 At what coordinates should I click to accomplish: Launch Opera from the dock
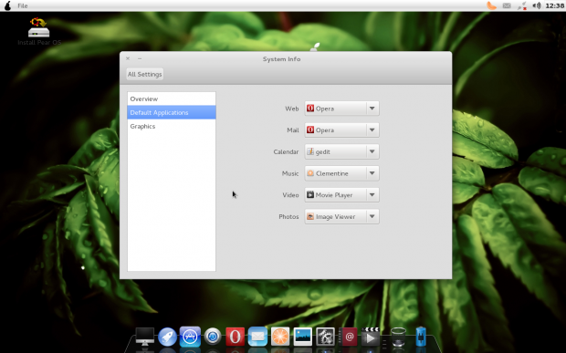click(235, 337)
